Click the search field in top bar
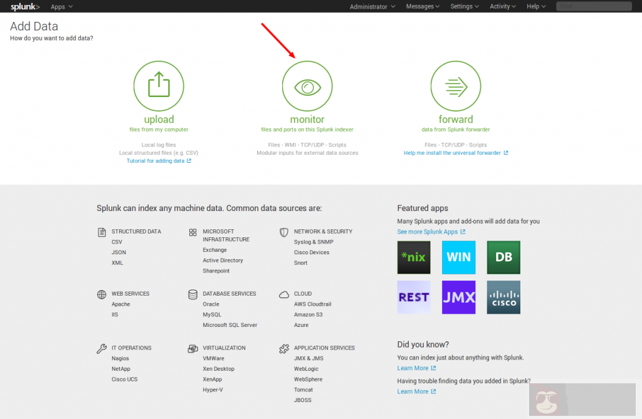The width and height of the screenshot is (642, 419). [x=593, y=6]
